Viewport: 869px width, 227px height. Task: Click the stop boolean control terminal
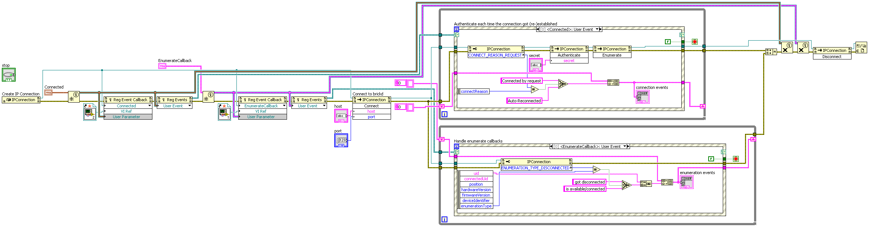tap(9, 75)
